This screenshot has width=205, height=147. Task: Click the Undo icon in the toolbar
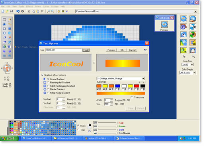pyautogui.click(x=18, y=12)
